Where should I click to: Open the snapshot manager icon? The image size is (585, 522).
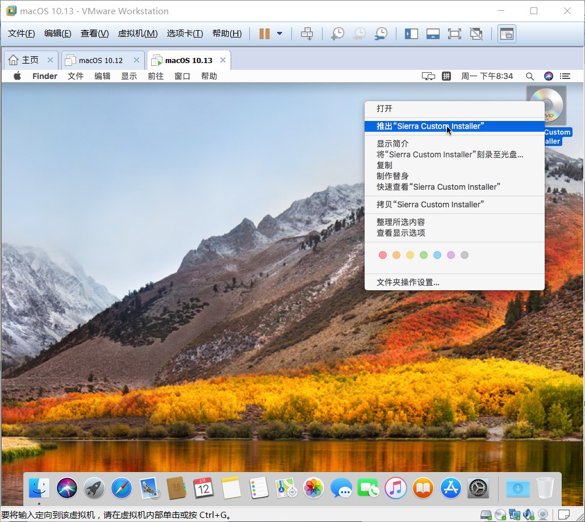(381, 34)
